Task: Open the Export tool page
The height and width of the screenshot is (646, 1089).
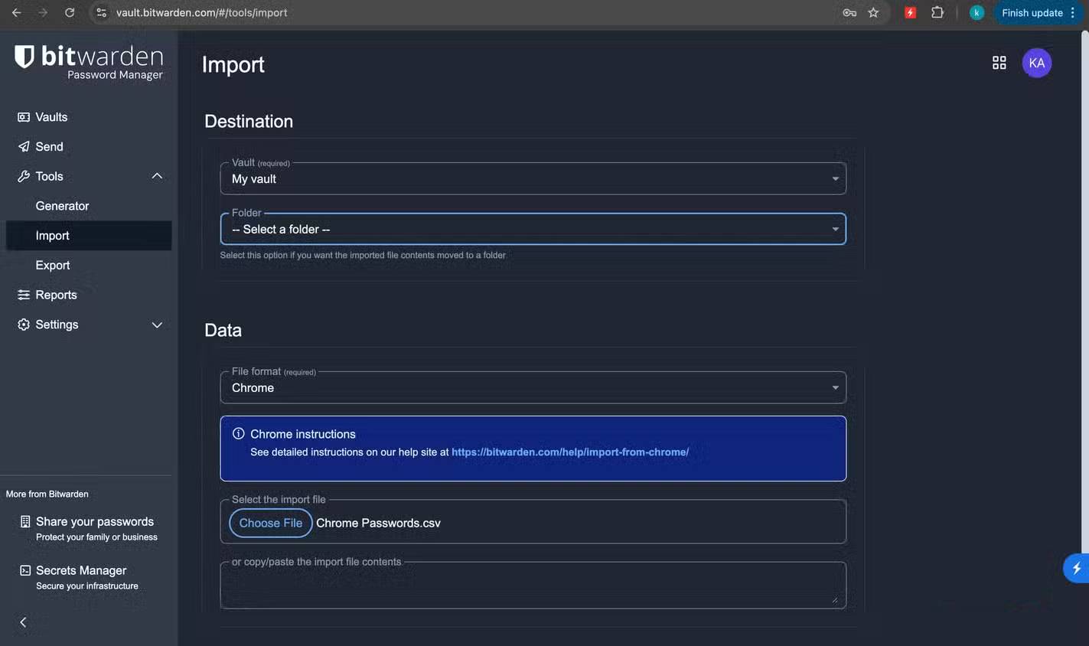Action: [53, 266]
